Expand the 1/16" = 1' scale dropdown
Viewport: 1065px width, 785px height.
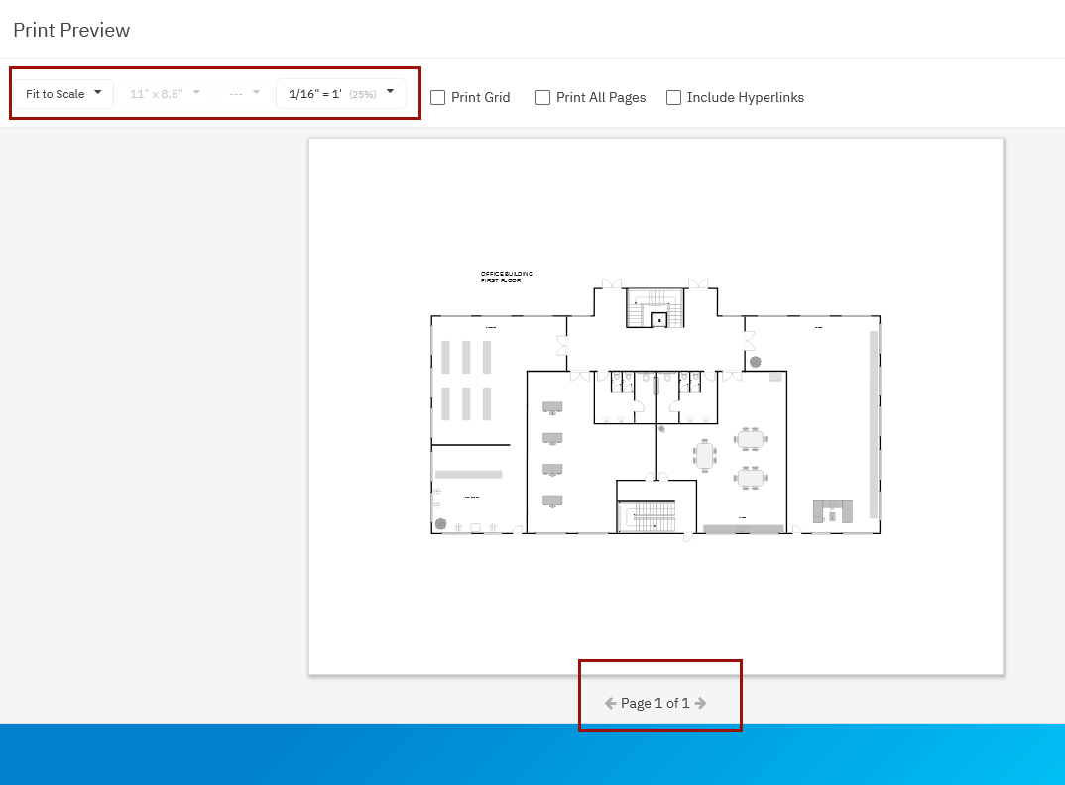tap(340, 94)
